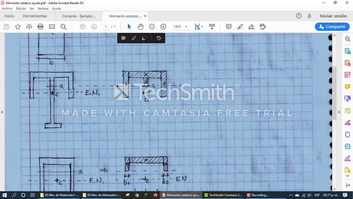Toggle the right pane with bottom arrow
This screenshot has height=199, width=353.
tap(347, 185)
